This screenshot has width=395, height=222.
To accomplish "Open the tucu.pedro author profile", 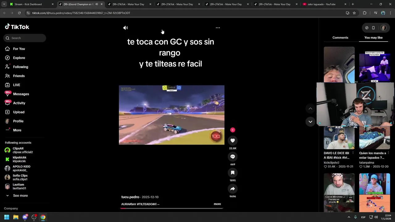I will (130, 197).
